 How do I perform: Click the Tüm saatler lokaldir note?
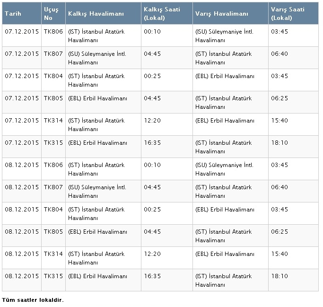33,300
